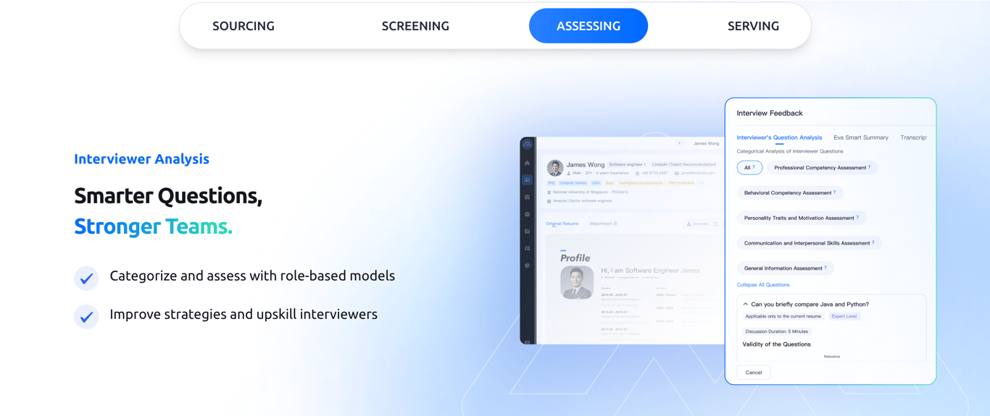Click the checkmark beside 'Categorize and assess'

tap(86, 278)
